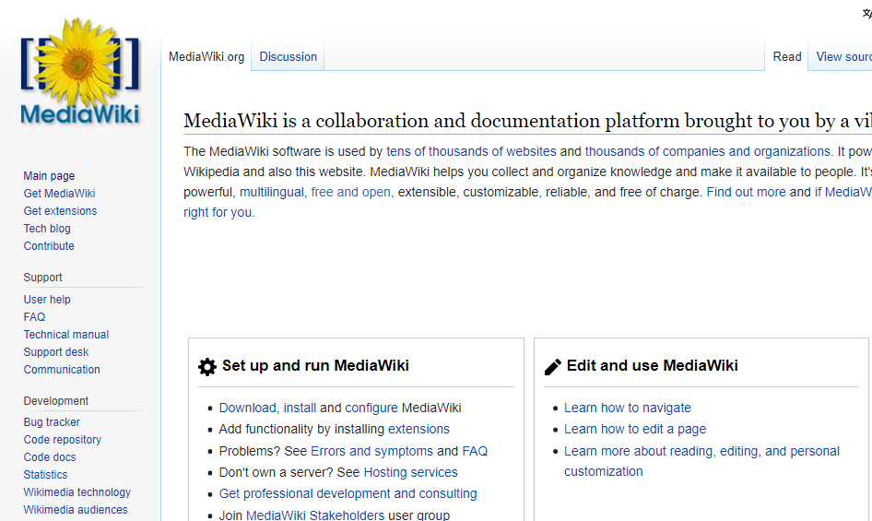872x521 pixels.
Task: Open 'Learn more about reading, editing' link
Action: point(701,461)
